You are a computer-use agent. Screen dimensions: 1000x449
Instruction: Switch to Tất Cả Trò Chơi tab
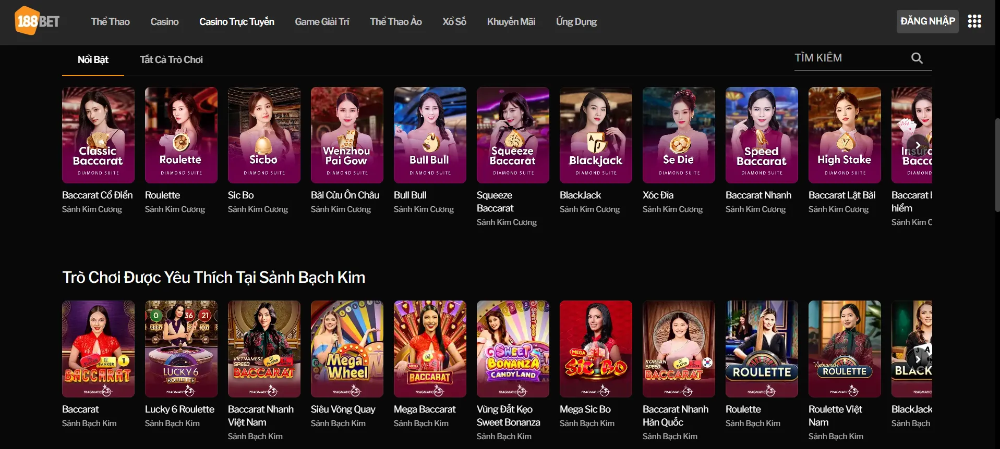[171, 59]
